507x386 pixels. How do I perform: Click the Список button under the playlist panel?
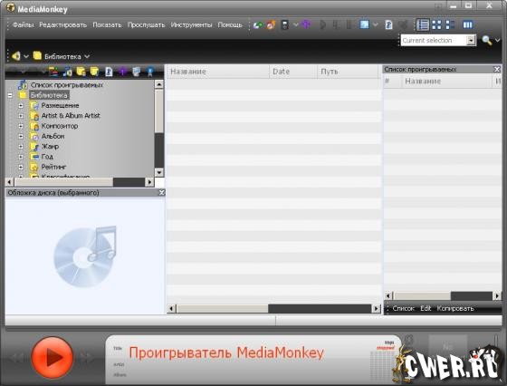pyautogui.click(x=403, y=309)
